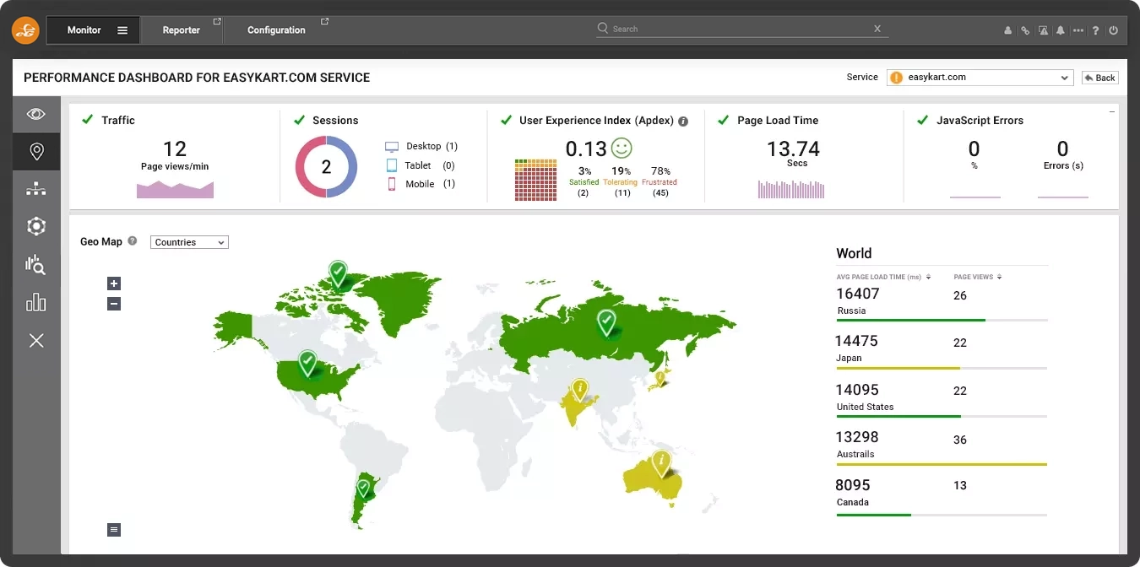Click the bar chart search analysis icon
1140x567 pixels.
pyautogui.click(x=36, y=264)
